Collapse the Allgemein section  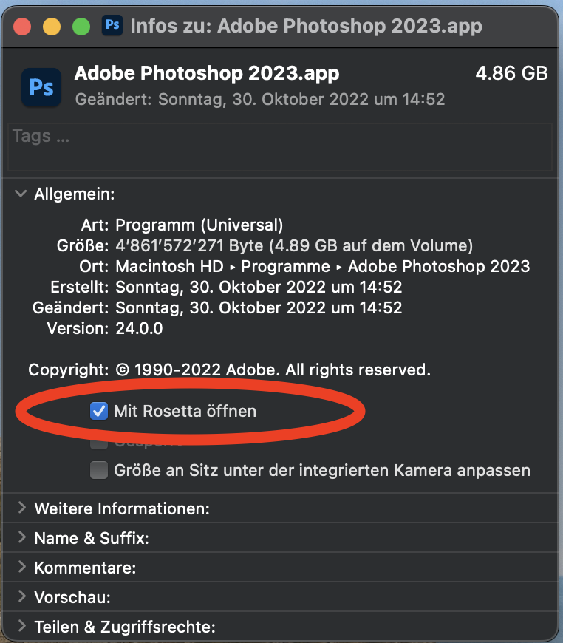point(20,194)
